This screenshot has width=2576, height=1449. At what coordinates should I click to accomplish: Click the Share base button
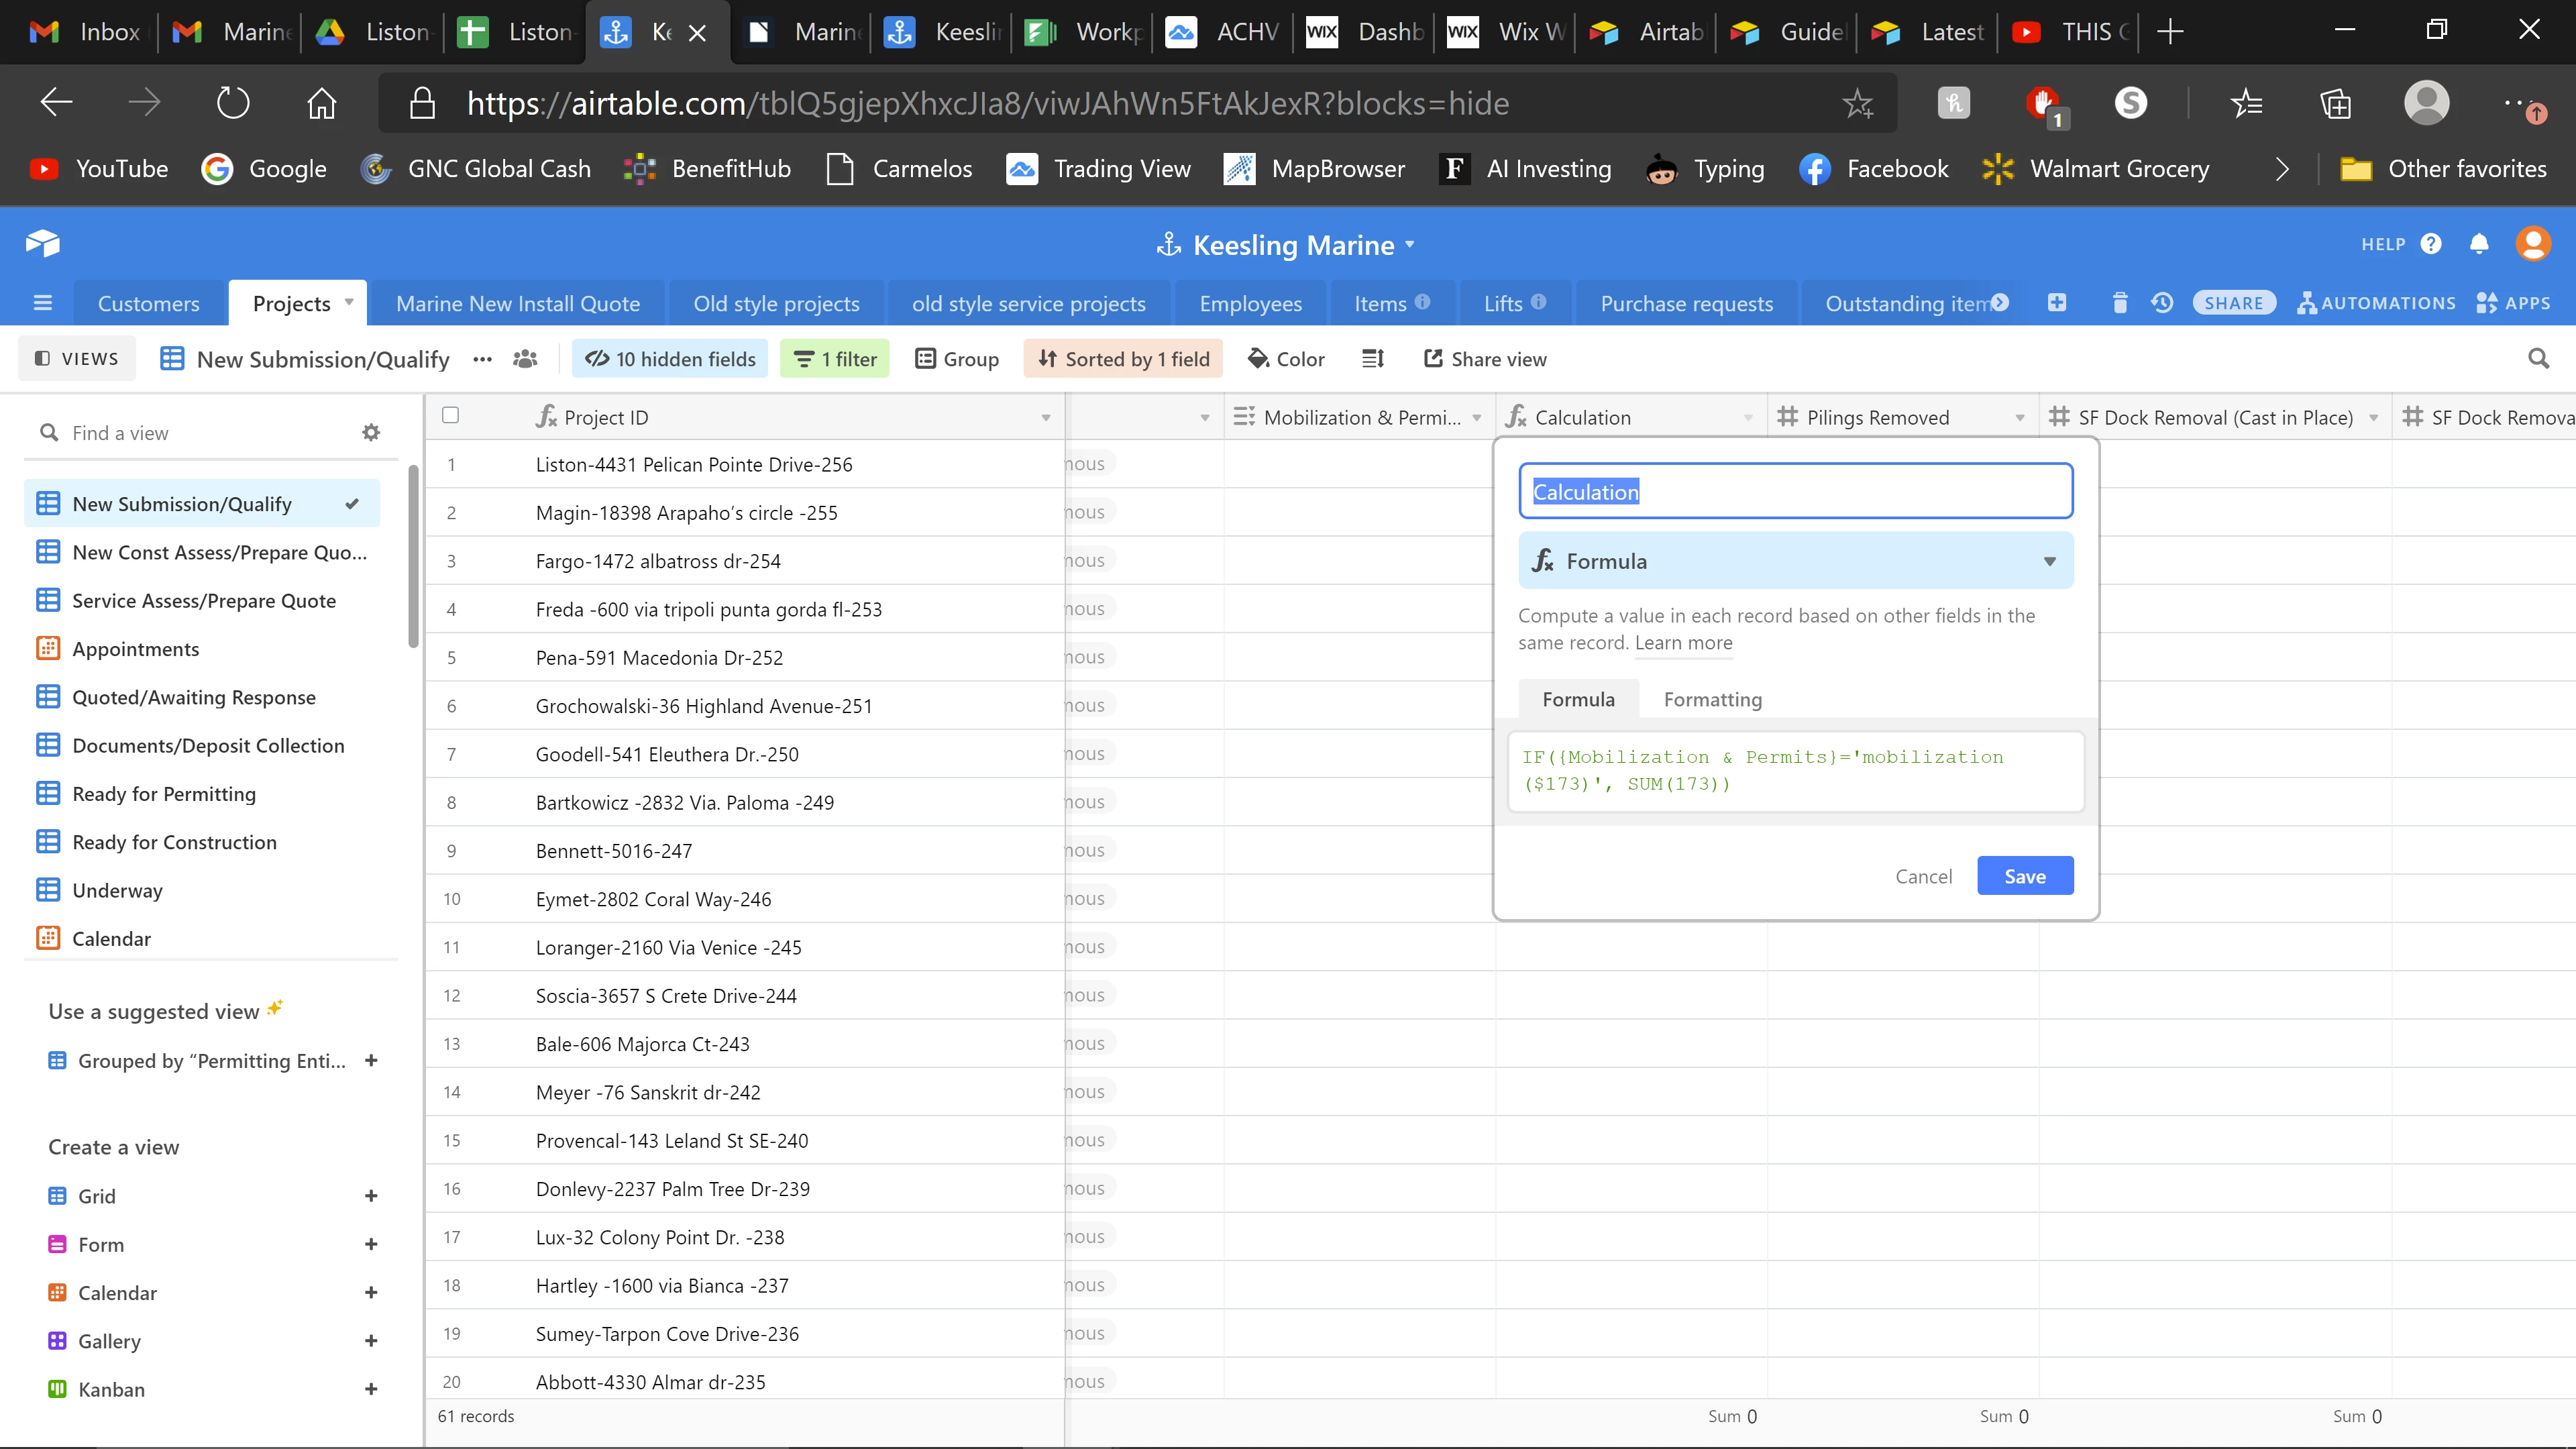pyautogui.click(x=2233, y=303)
